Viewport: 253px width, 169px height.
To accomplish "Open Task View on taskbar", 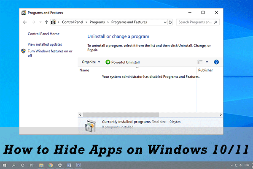I will (32, 165).
